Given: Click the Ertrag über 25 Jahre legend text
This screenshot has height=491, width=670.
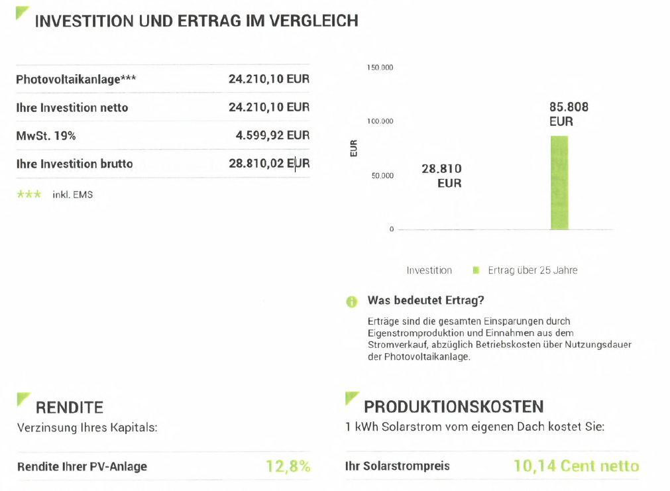Looking at the screenshot, I should pos(532,270).
